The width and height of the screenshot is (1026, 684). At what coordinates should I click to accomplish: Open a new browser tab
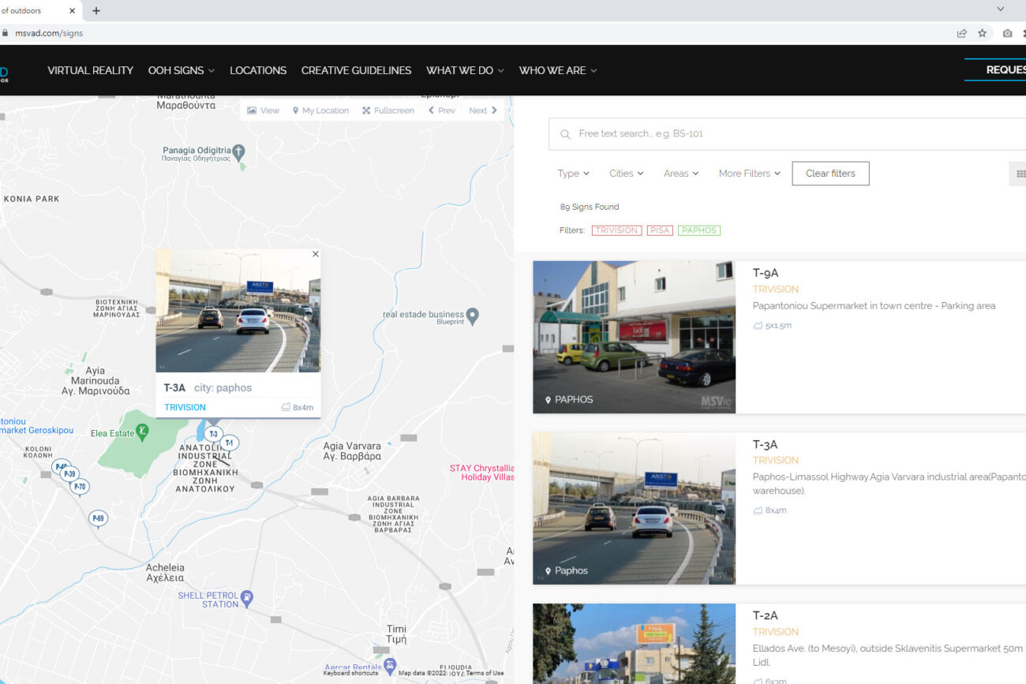tap(96, 11)
